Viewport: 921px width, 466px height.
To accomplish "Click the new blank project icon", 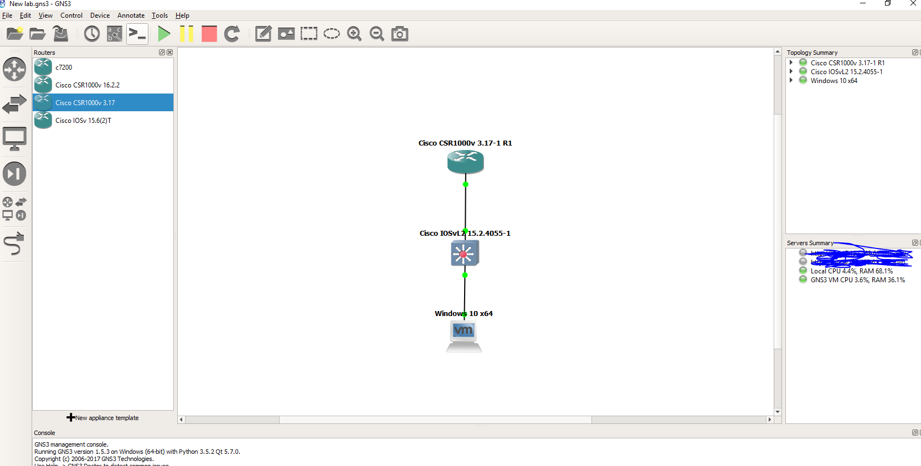I will tap(15, 34).
